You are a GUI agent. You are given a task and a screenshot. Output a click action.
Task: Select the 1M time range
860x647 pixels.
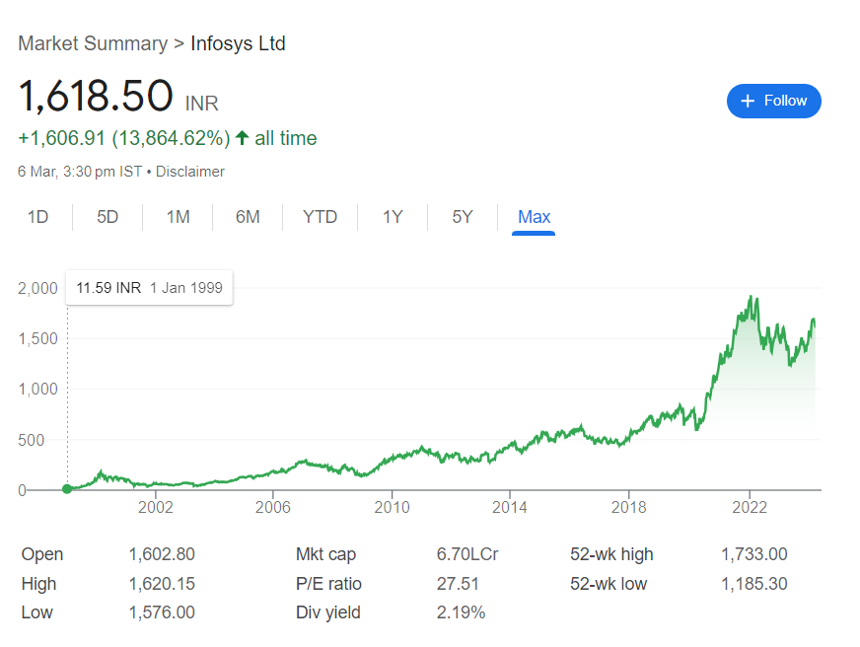178,216
